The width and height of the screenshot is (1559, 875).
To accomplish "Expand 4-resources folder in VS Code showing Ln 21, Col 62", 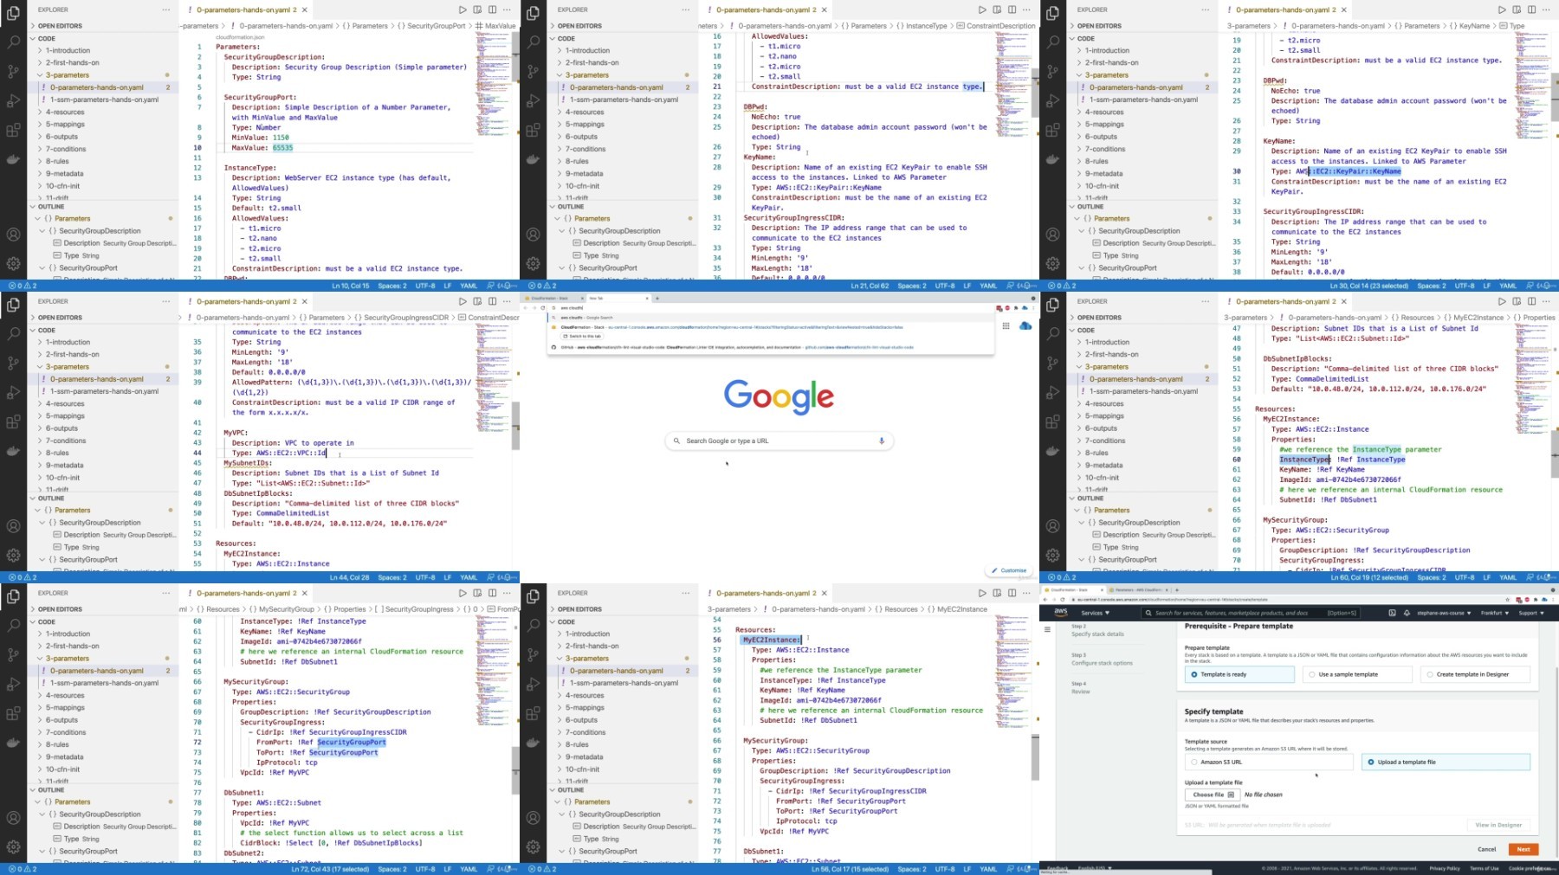I will pyautogui.click(x=622, y=112).
